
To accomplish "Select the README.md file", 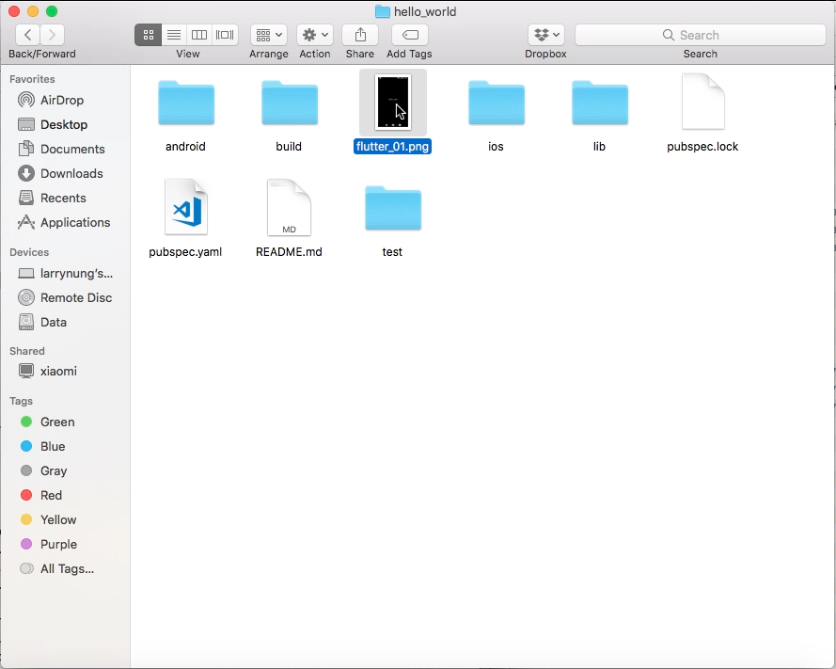I will (x=290, y=208).
